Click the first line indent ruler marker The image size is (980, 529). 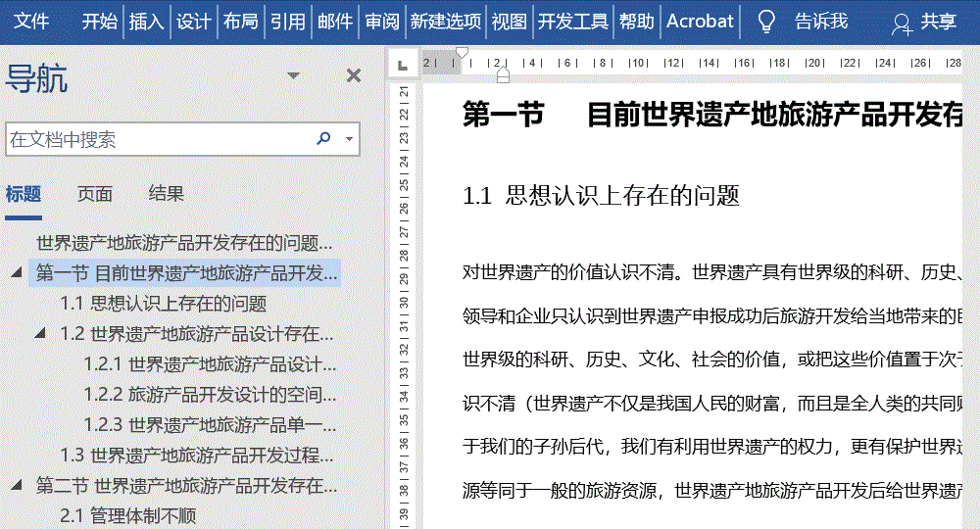[462, 53]
